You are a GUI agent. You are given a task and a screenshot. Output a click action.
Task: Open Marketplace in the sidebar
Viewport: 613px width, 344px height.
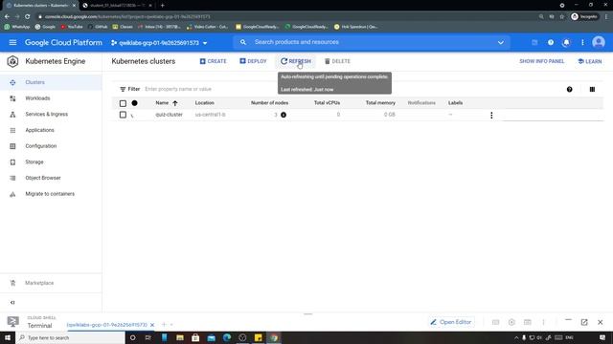coord(51,283)
